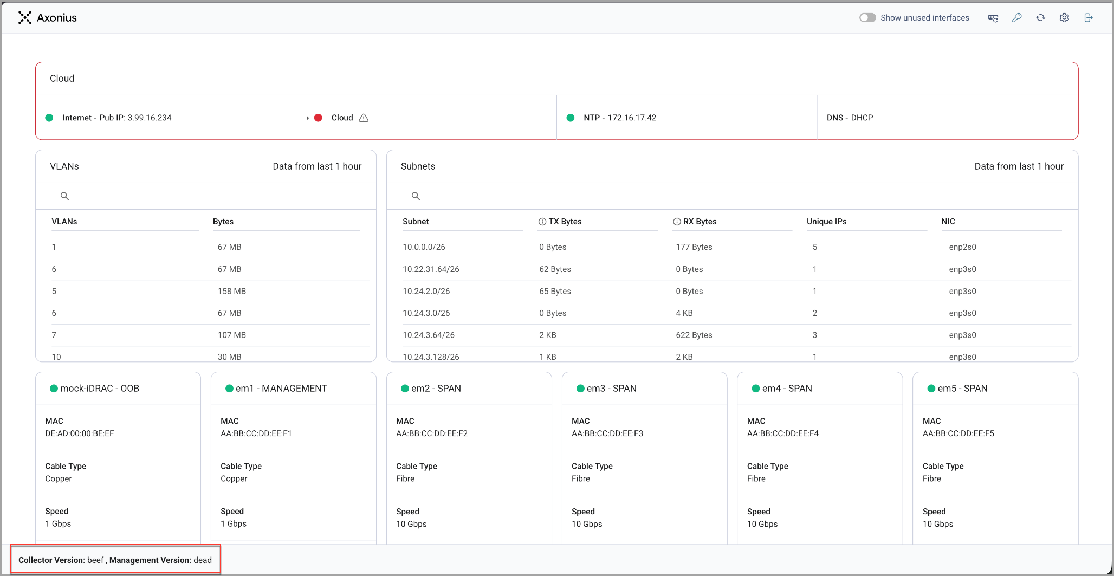
Task: Click the em4 - SPAN card title
Action: click(787, 389)
